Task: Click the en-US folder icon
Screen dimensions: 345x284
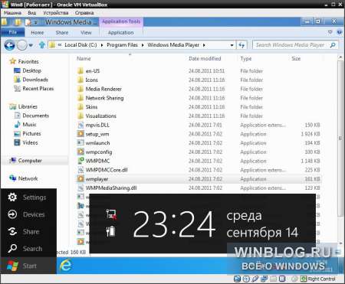Action: click(80, 70)
